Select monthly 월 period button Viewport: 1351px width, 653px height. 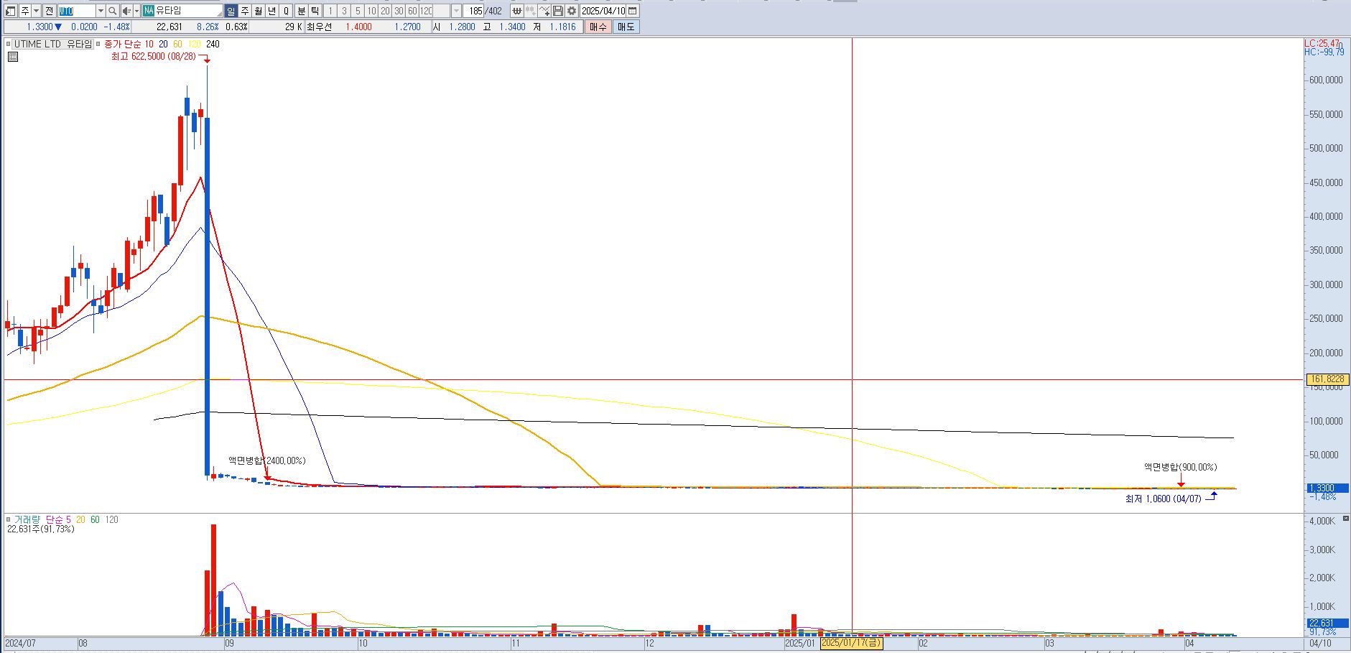258,11
